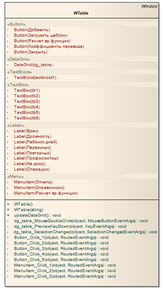Select attribute Label(Повторных)

32,153
